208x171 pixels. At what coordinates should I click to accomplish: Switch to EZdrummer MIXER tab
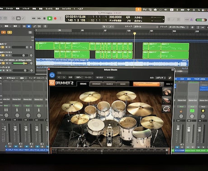(x=123, y=84)
